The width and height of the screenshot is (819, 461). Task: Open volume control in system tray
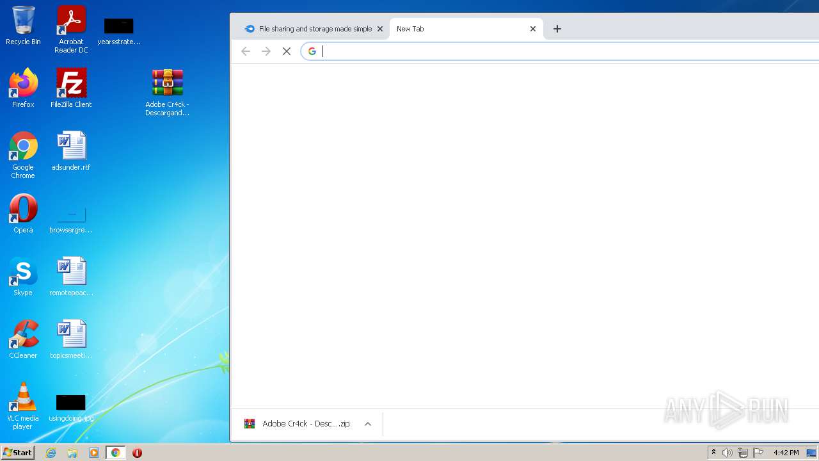click(728, 453)
